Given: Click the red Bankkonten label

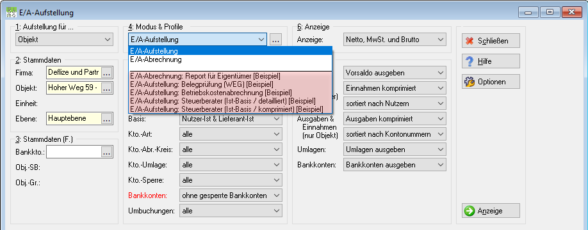Looking at the screenshot, I should coord(148,195).
